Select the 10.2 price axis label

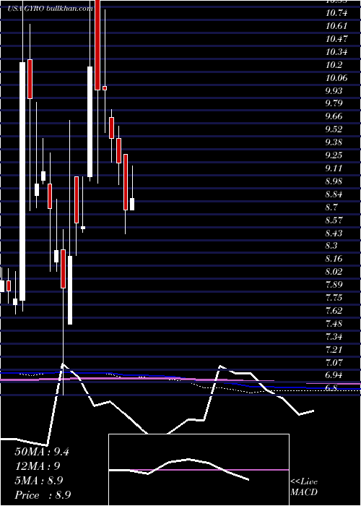(x=334, y=65)
